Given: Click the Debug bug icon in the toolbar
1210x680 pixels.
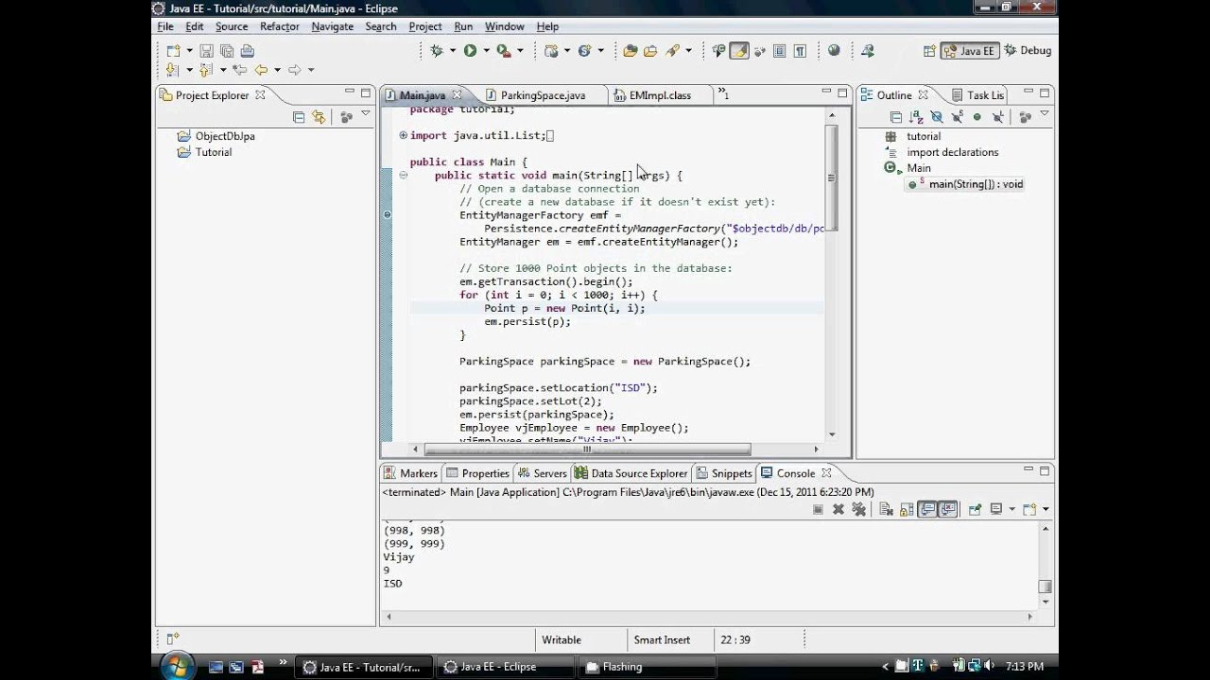Looking at the screenshot, I should pos(437,51).
